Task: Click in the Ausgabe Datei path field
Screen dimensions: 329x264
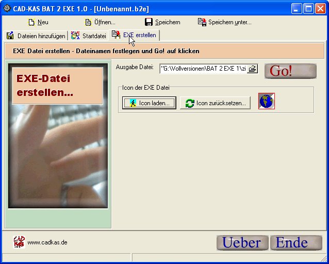Action: point(202,69)
